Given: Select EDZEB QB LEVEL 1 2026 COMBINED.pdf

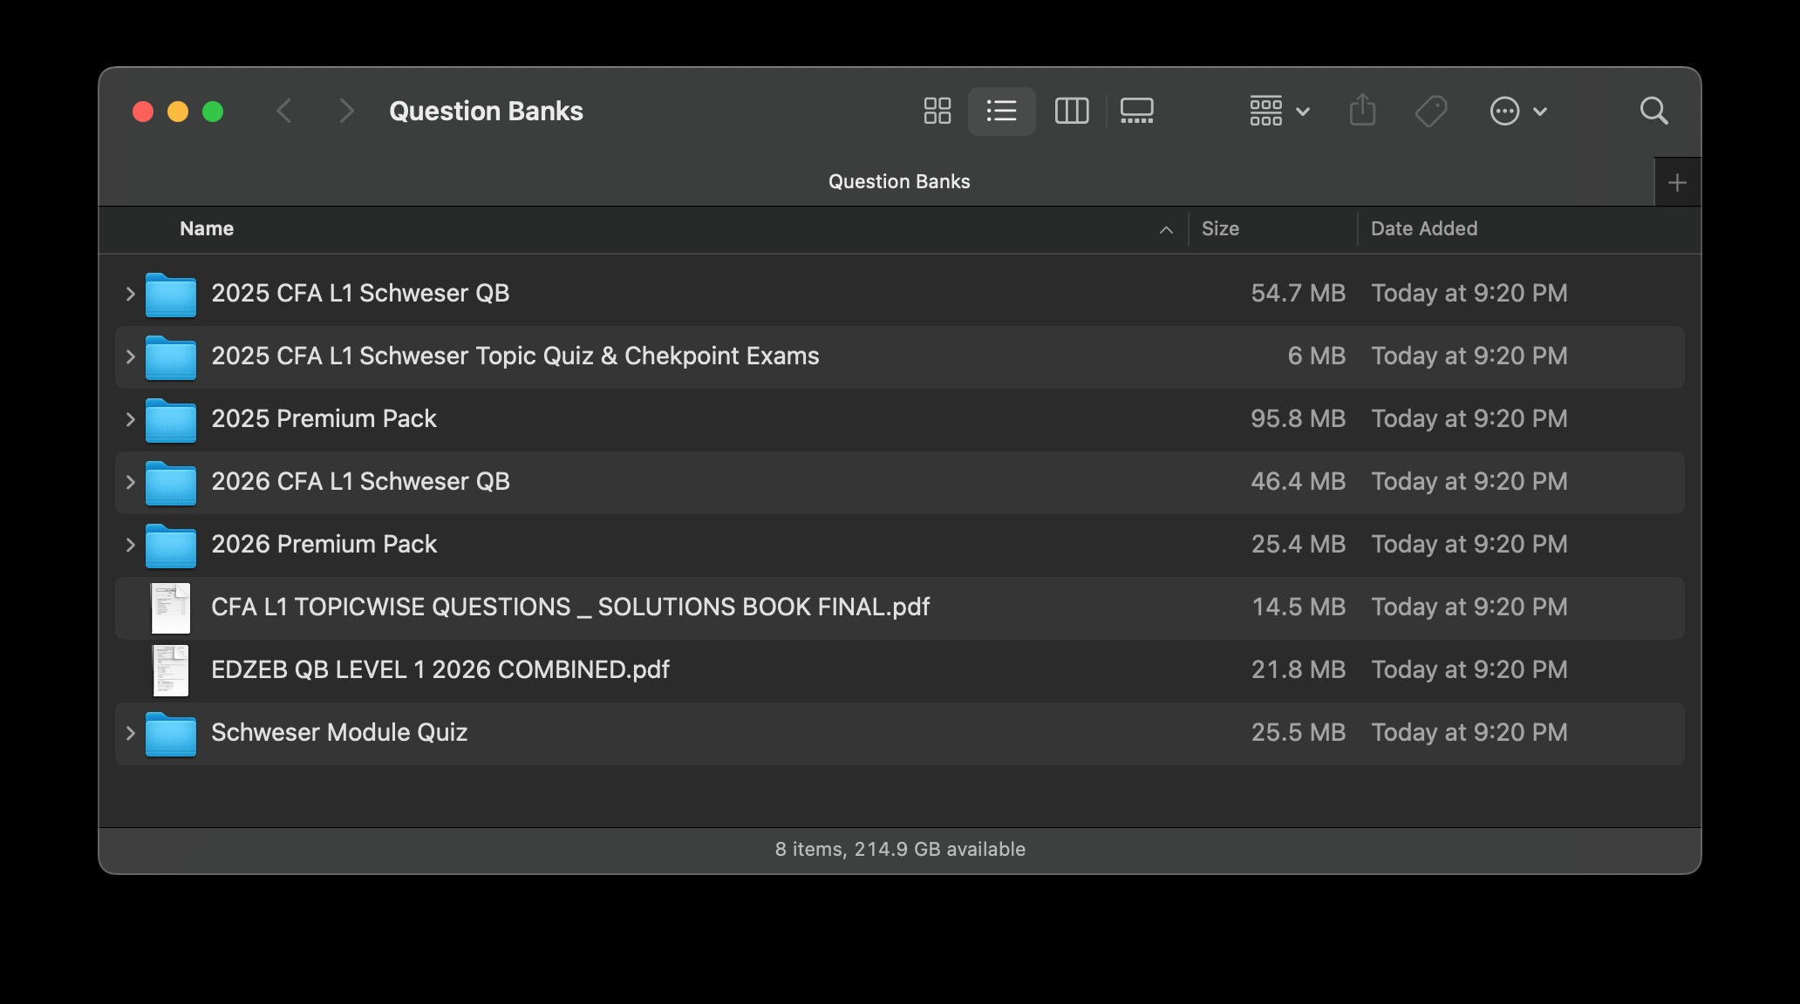Looking at the screenshot, I should point(899,670).
